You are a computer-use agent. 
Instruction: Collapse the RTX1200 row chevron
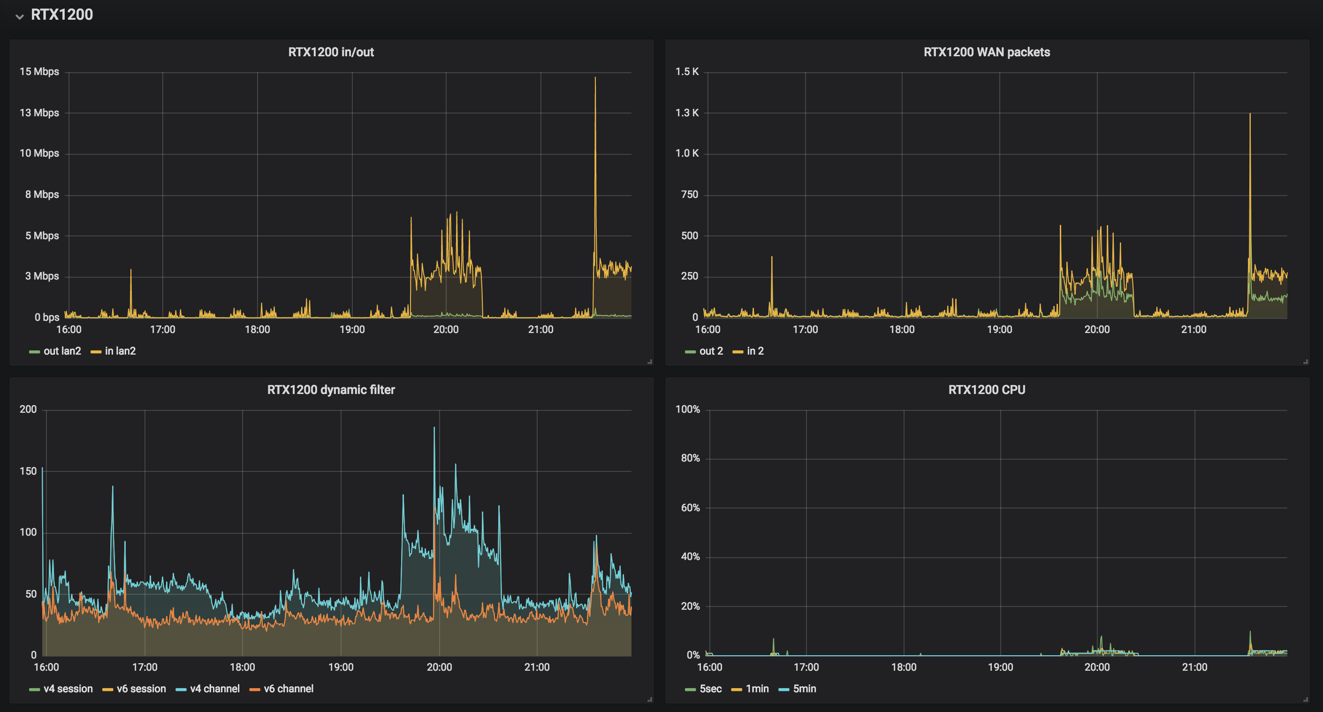(20, 16)
